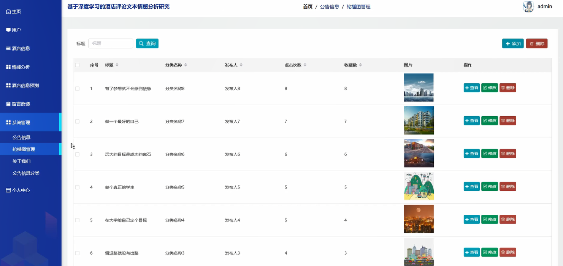The image size is (563, 266).
Task: Edit row 2 with its 修改 button
Action: [x=490, y=120]
